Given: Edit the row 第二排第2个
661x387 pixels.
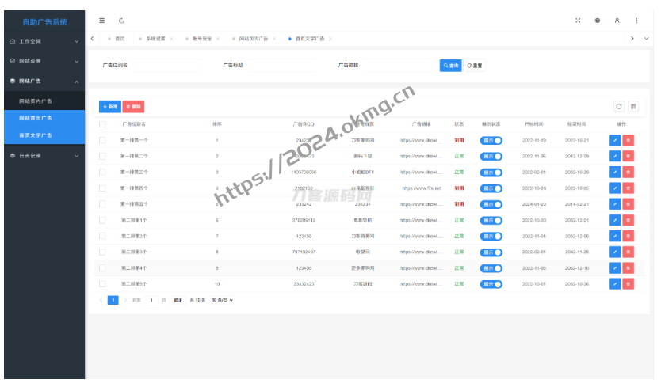Looking at the screenshot, I should click(x=615, y=237).
